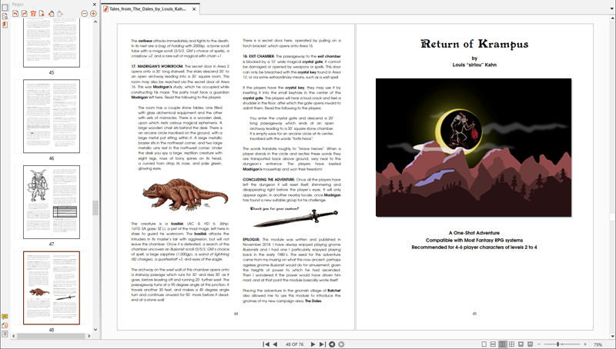This screenshot has height=349, width=616.
Task: Select page 47 thumbnail
Action: (52, 203)
